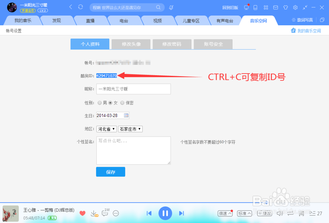This screenshot has height=223, width=329.
Task: Open the skin (T-shirt) icon
Action: [286, 8]
